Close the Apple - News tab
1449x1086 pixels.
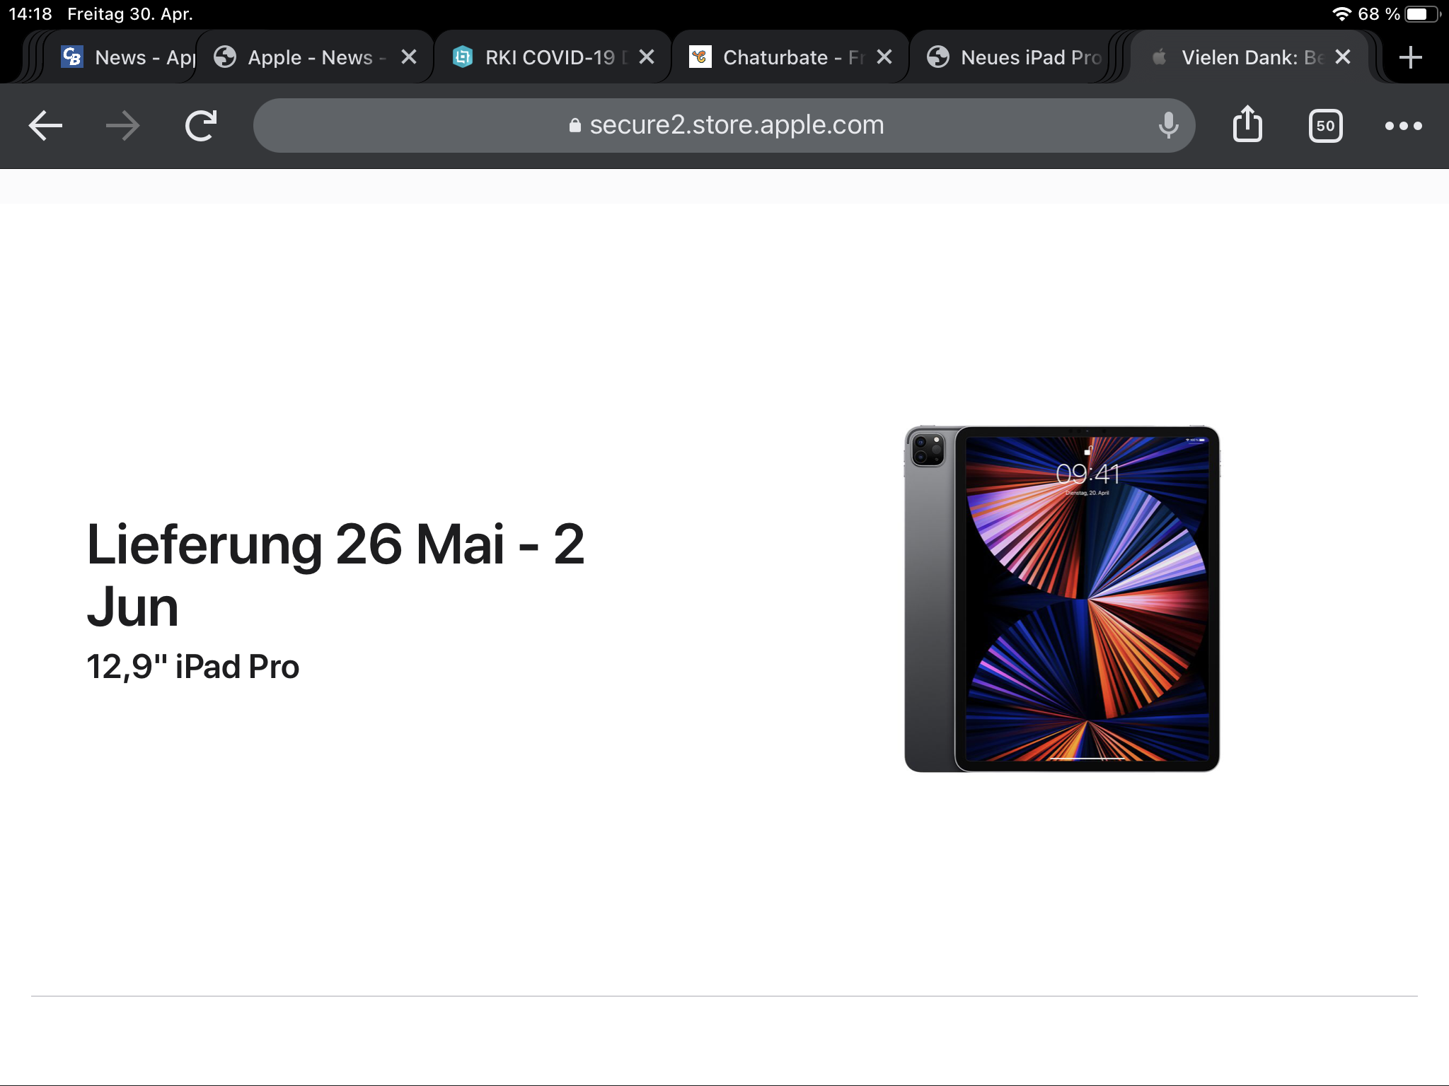[409, 57]
